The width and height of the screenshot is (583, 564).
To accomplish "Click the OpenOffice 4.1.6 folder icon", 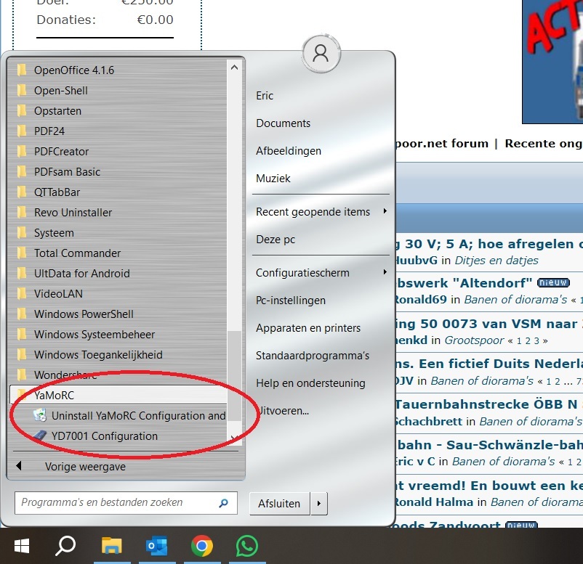I will point(22,70).
